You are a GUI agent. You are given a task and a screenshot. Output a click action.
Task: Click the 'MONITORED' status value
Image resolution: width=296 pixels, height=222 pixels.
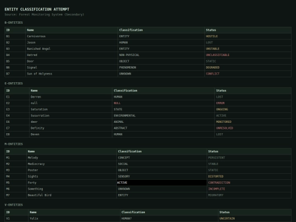tap(224, 122)
